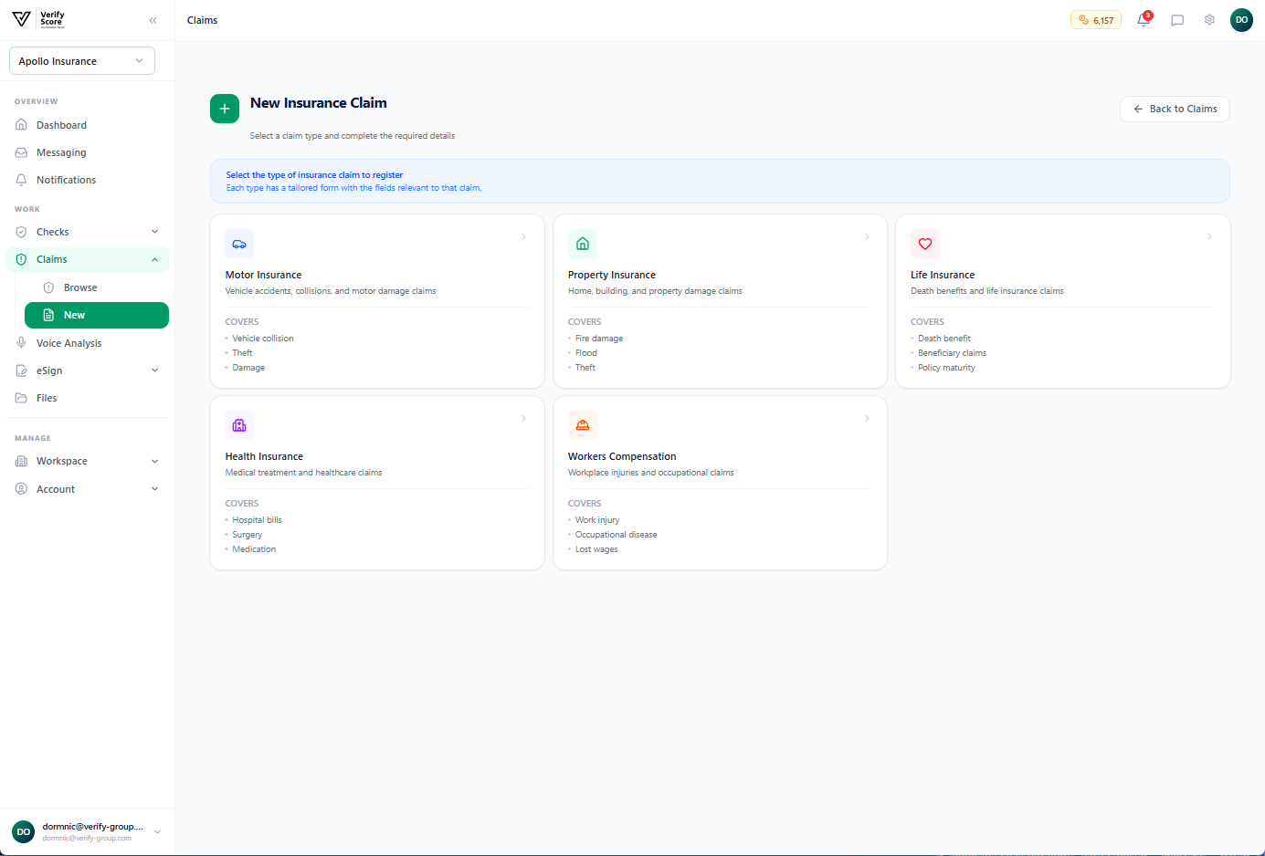This screenshot has height=856, width=1265.
Task: Expand the Workspace submenu chevron
Action: pos(154,461)
